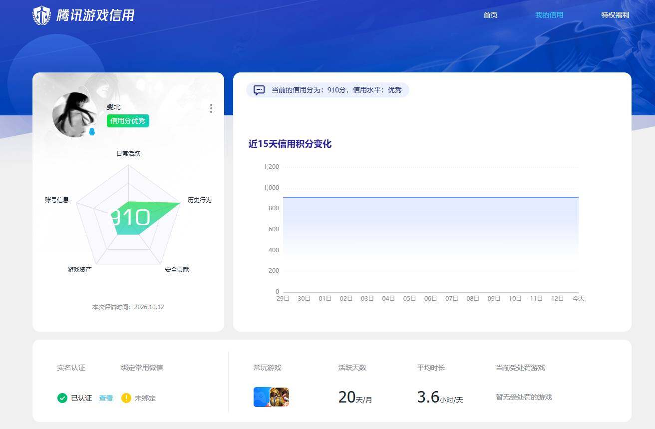Click the username 燮北
Viewport: 655px width, 429px height.
(x=113, y=107)
